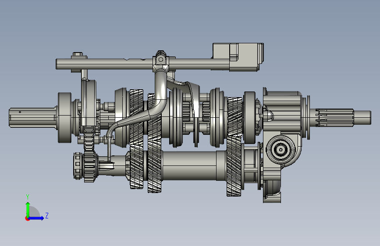Click the "Y" axis label

coord(28,197)
